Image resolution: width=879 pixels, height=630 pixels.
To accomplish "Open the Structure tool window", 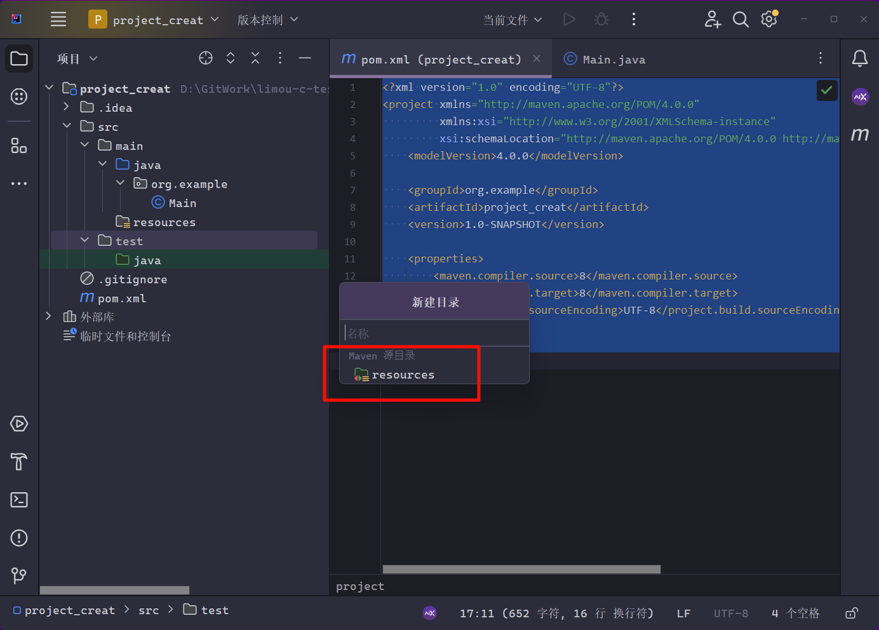I will pyautogui.click(x=19, y=146).
